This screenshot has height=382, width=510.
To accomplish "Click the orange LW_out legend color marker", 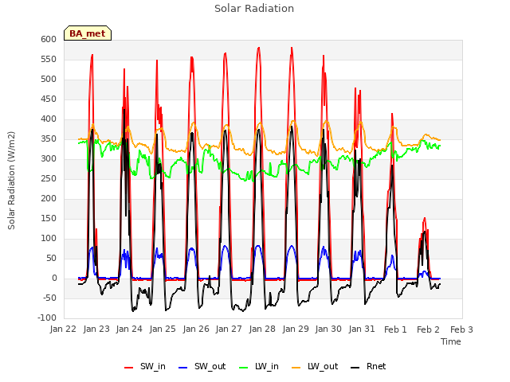I will [296, 368].
